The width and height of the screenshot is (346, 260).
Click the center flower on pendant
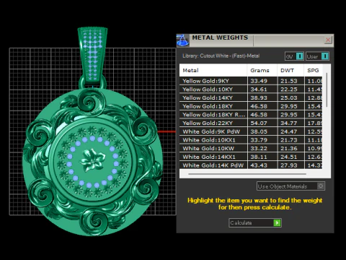click(x=92, y=160)
